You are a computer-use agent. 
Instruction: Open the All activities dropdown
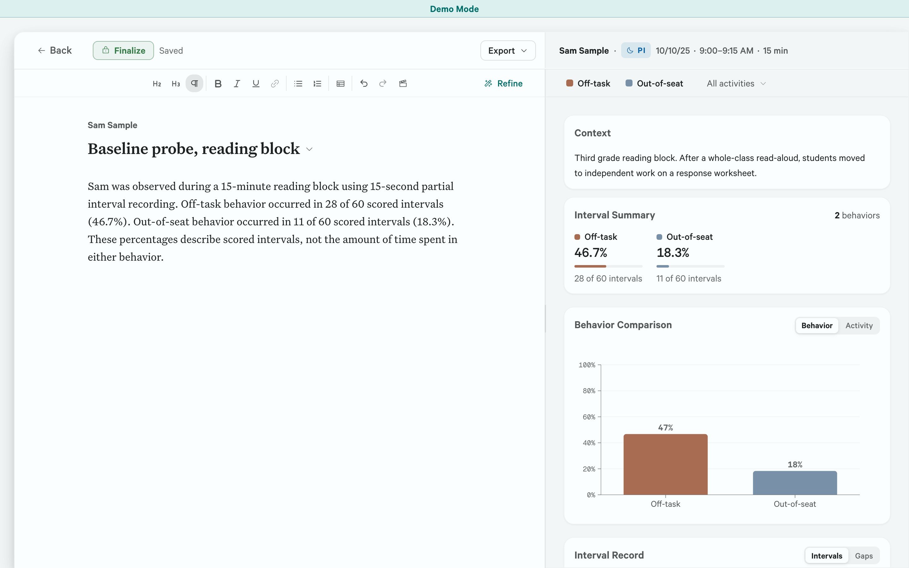coord(736,83)
